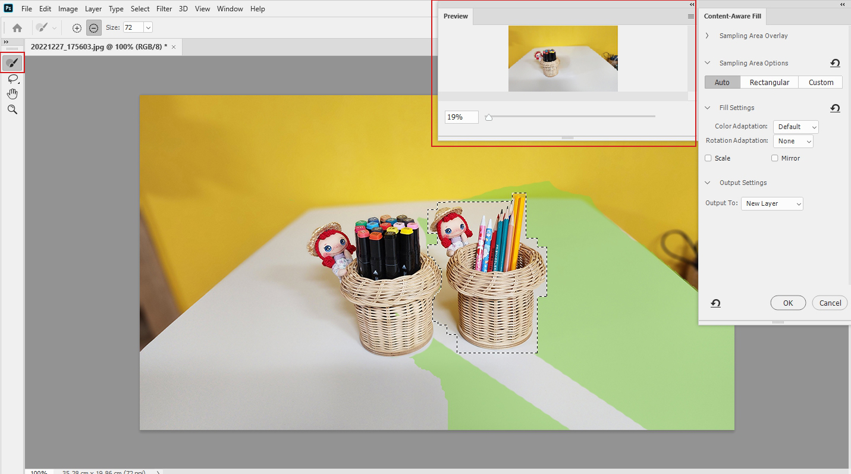Viewport: 851px width, 474px height.
Task: Reset the Fill Settings to default
Action: [x=835, y=108]
